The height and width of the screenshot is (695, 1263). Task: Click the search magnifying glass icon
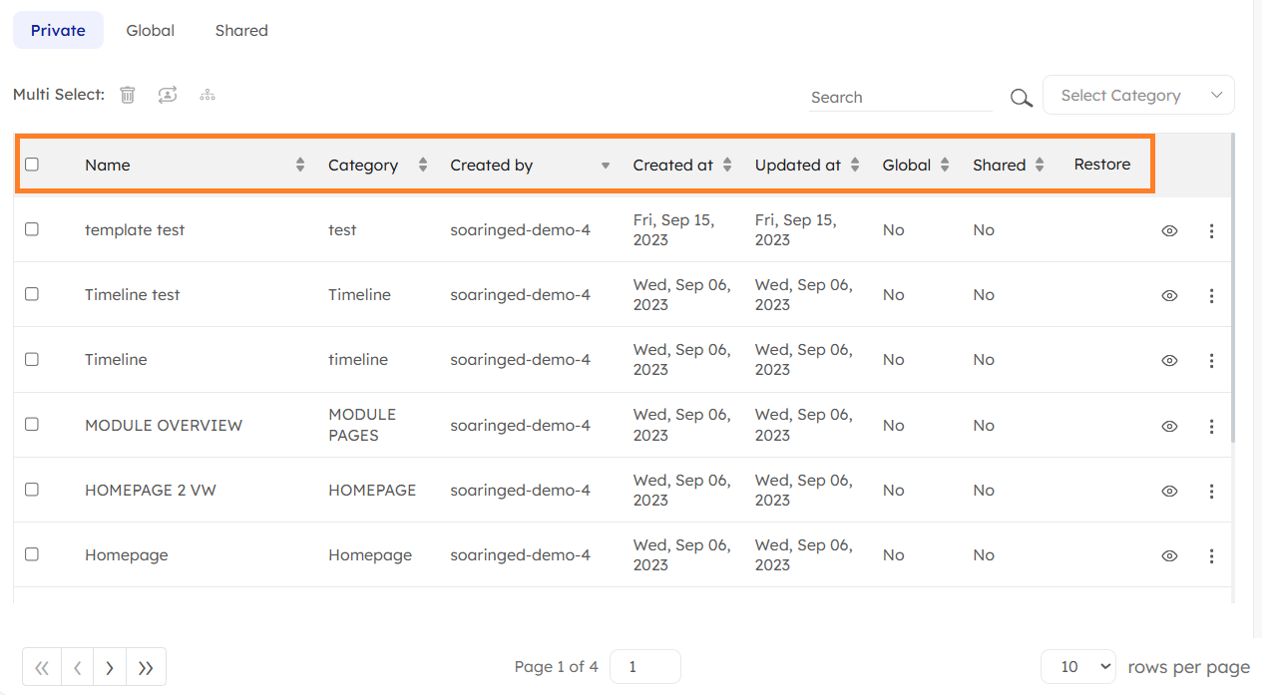pyautogui.click(x=1020, y=98)
